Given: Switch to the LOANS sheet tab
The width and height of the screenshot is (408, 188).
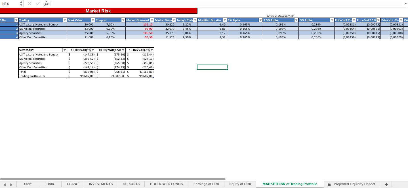Looking at the screenshot, I should tap(72, 184).
